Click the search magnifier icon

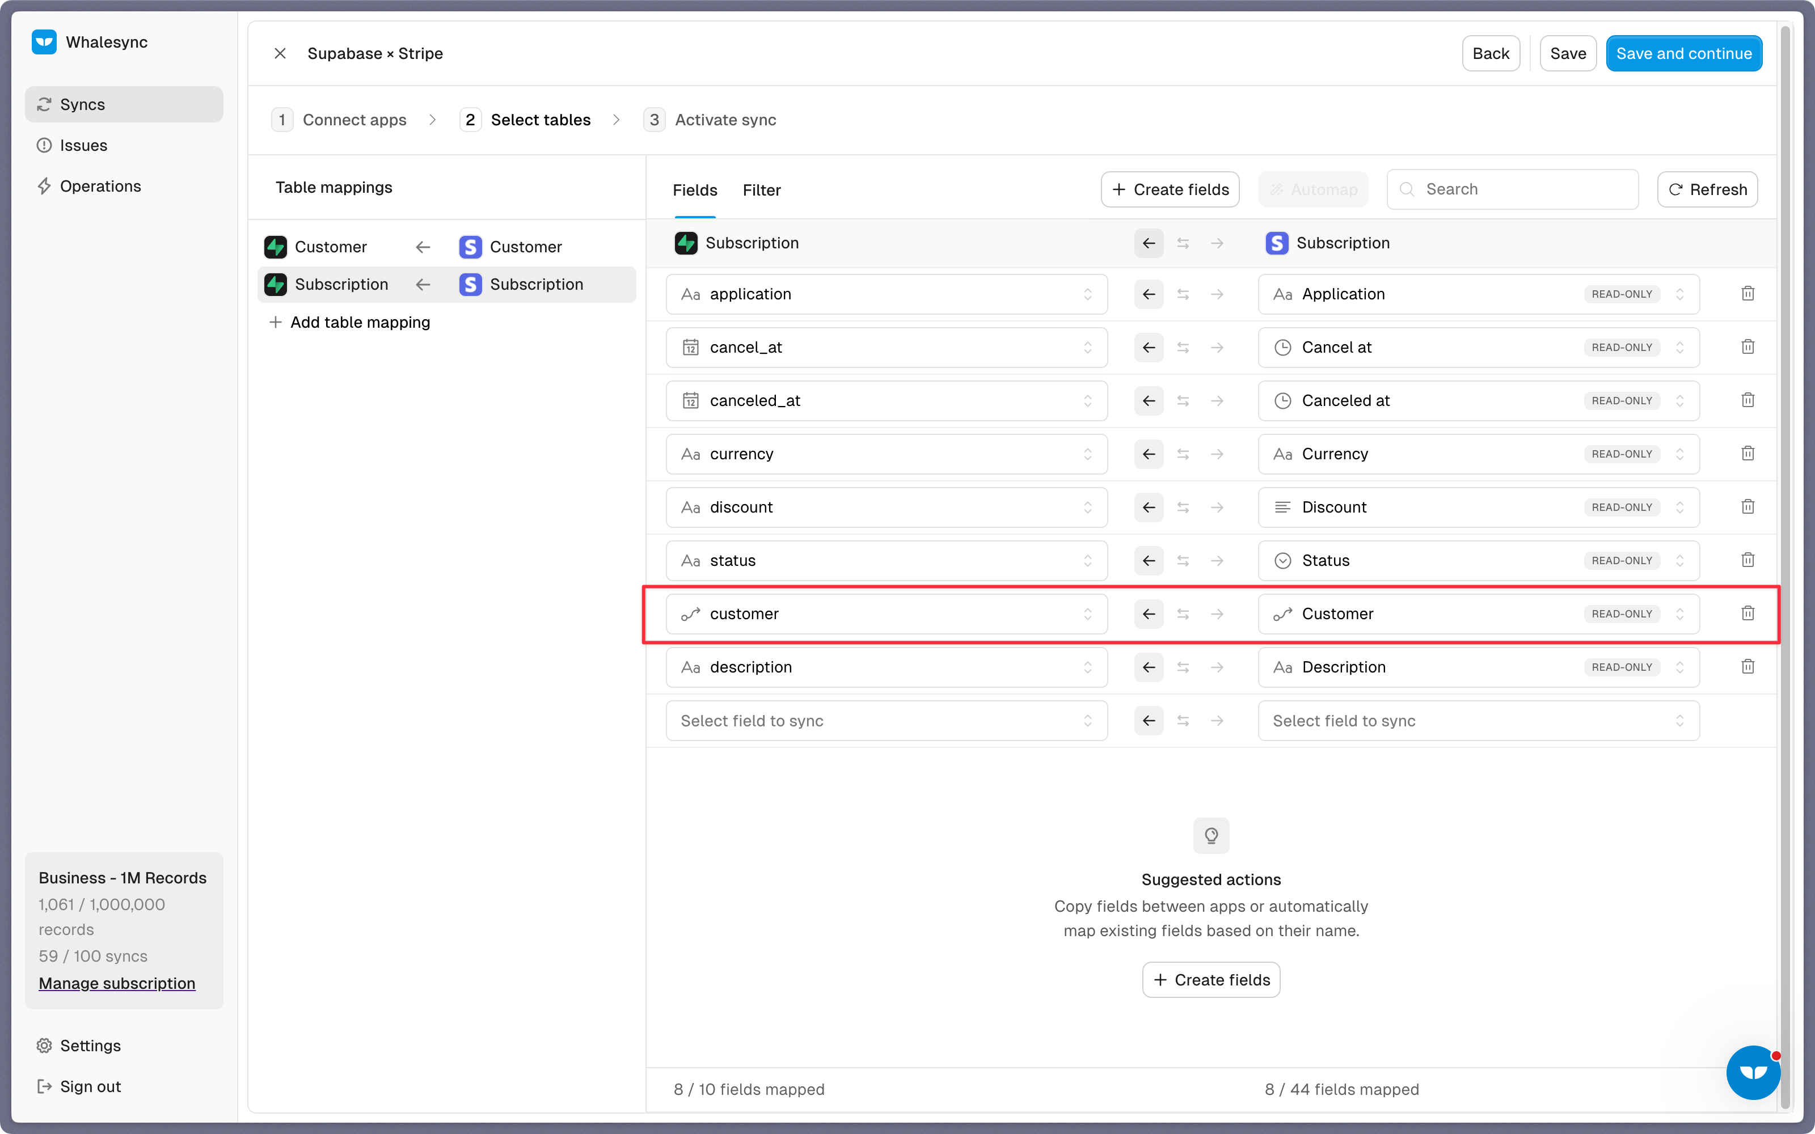pos(1407,190)
